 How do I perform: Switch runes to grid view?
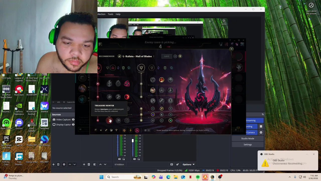[x=148, y=130]
